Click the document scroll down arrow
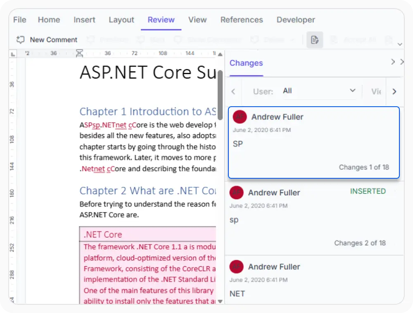The width and height of the screenshot is (413, 313). tap(220, 301)
